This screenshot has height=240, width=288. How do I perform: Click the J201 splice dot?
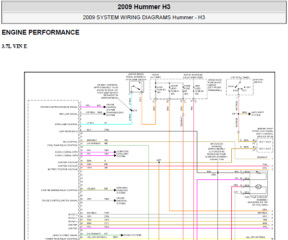(239, 114)
